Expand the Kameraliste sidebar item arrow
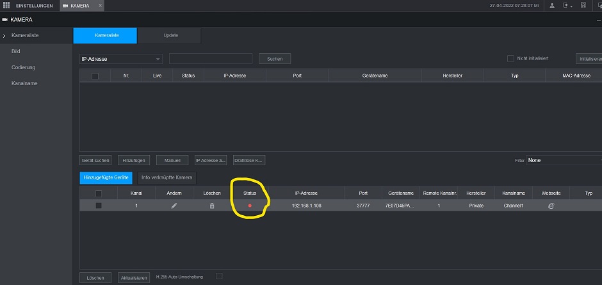Image resolution: width=602 pixels, height=285 pixels. pyautogui.click(x=4, y=35)
